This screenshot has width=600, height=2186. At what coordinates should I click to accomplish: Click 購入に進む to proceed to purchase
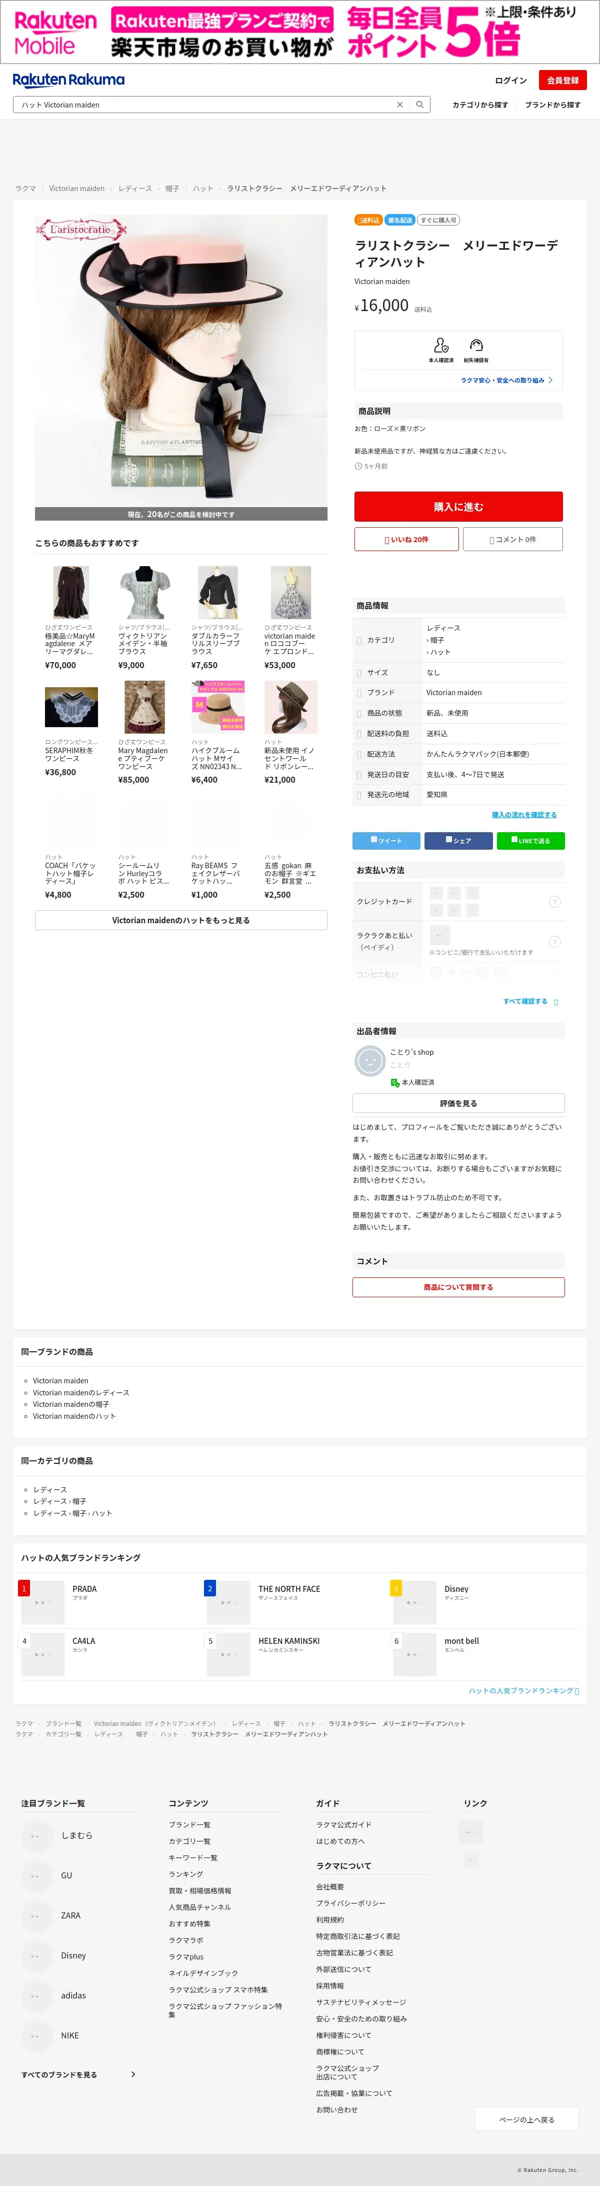458,507
